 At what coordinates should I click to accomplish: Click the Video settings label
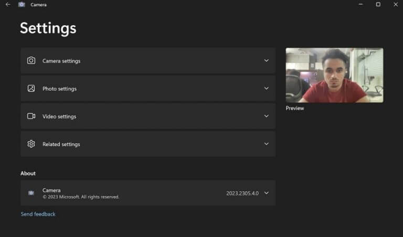[59, 116]
